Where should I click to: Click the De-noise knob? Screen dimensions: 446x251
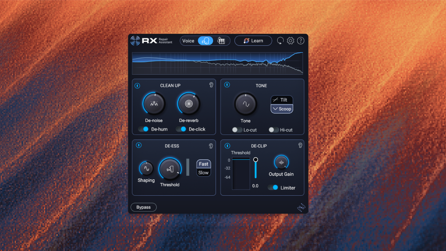(154, 104)
